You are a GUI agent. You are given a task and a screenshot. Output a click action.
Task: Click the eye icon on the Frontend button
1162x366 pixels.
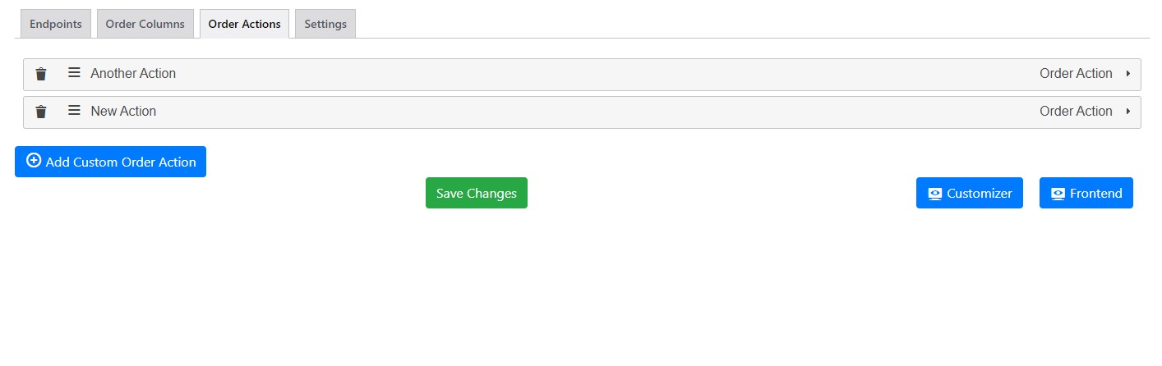(1058, 194)
